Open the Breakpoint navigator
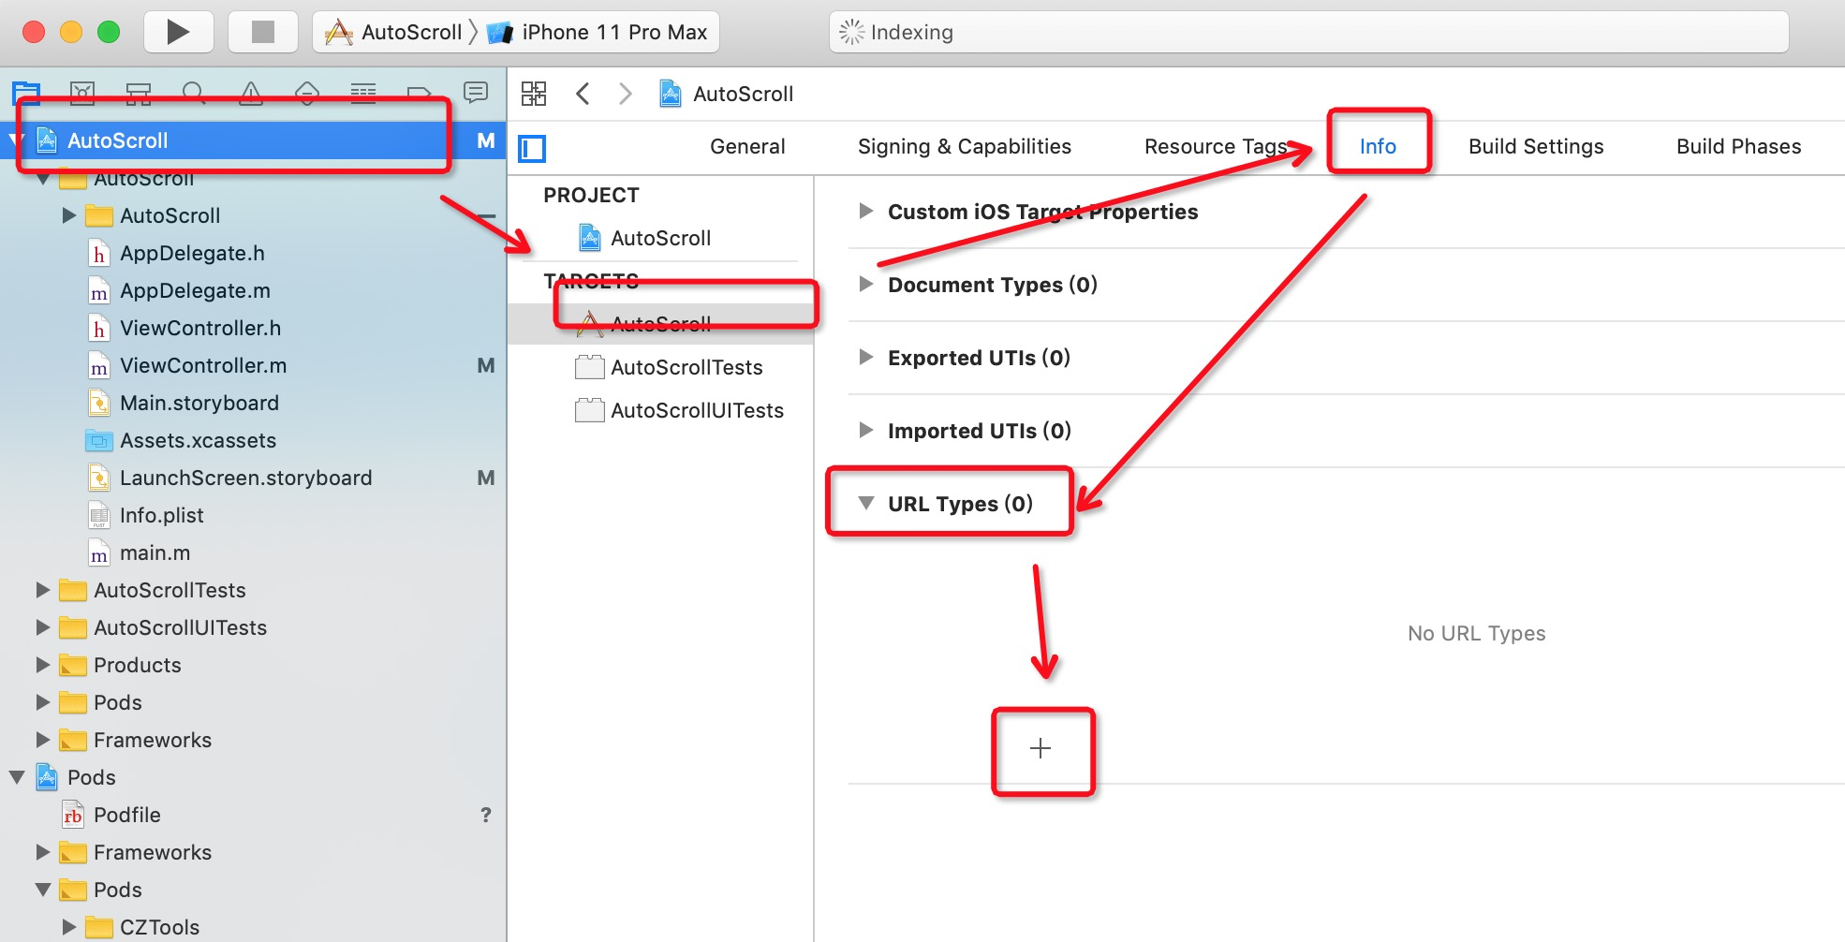1845x942 pixels. (420, 93)
